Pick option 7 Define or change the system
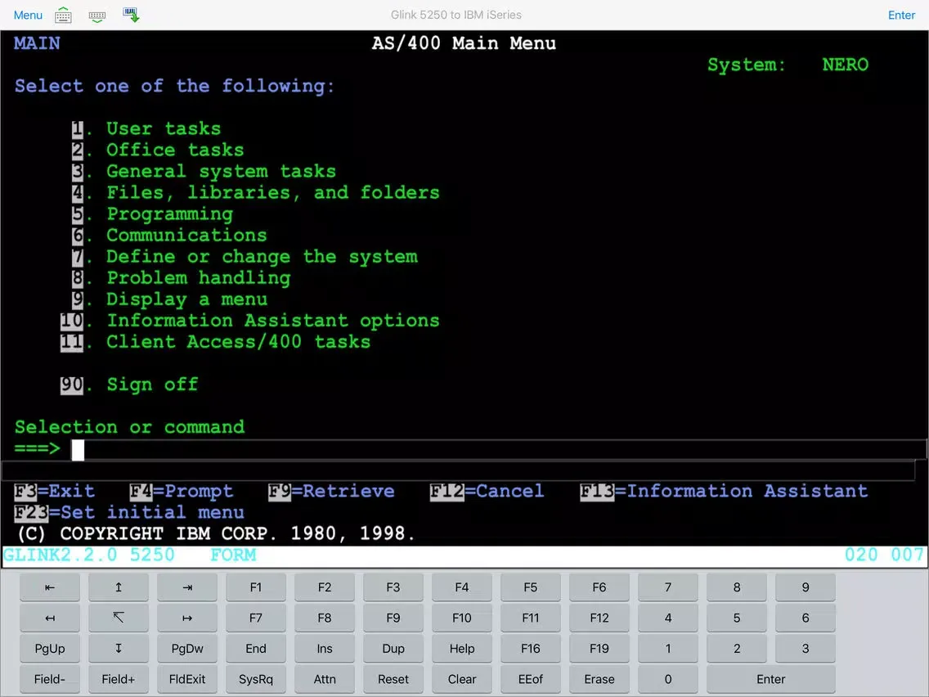The height and width of the screenshot is (697, 929). pyautogui.click(x=245, y=257)
